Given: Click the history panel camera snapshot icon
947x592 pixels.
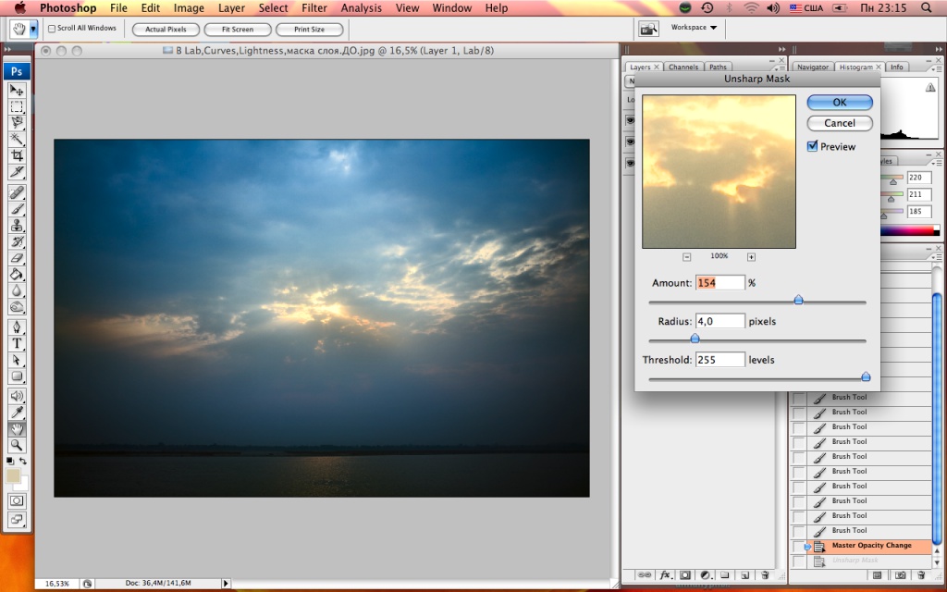Looking at the screenshot, I should click(901, 575).
